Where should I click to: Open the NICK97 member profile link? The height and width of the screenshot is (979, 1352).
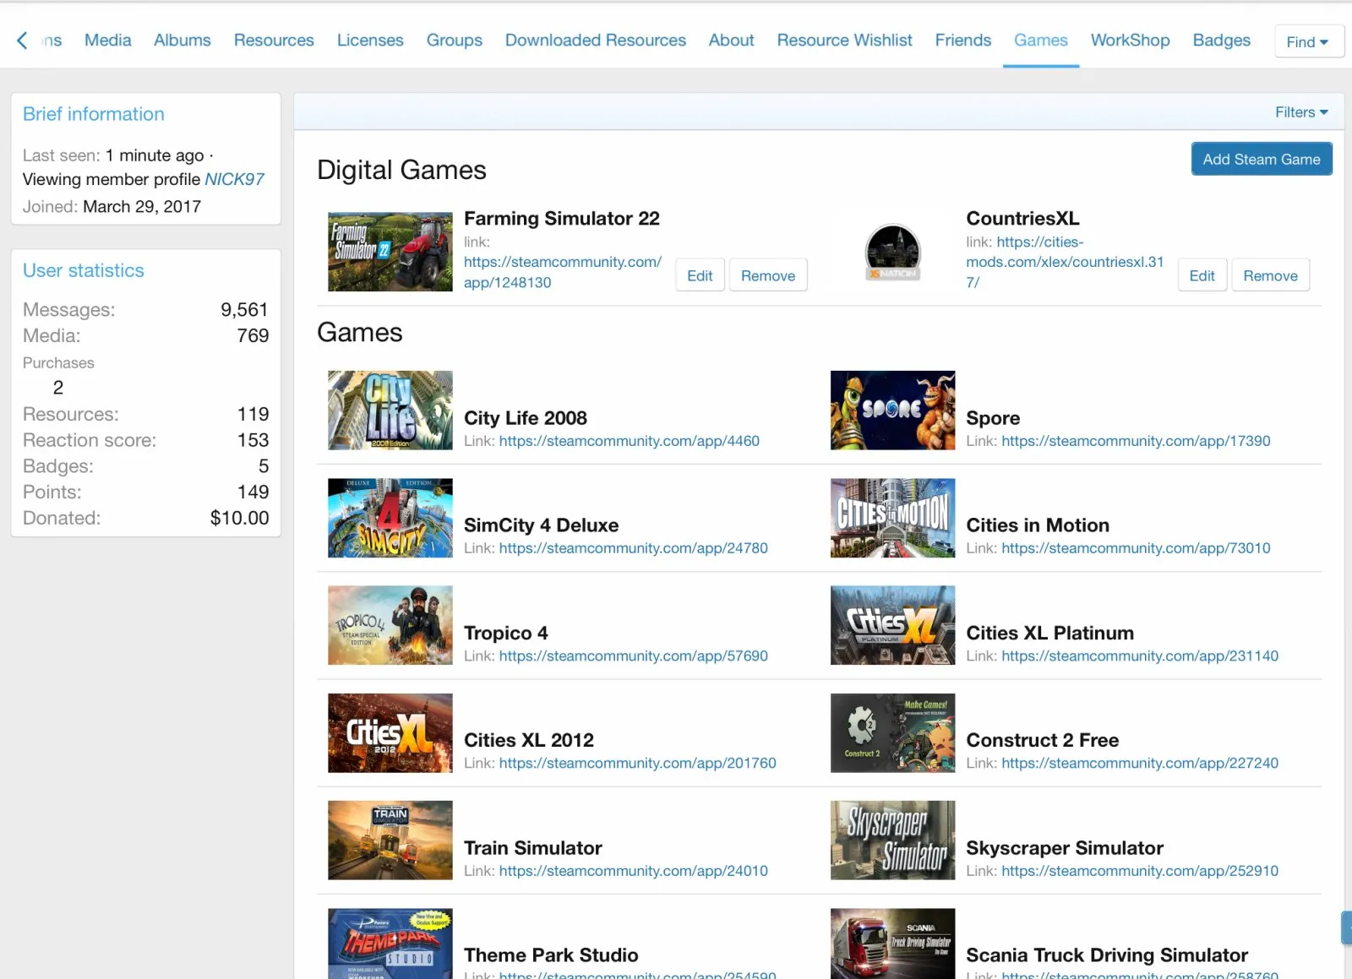coord(234,179)
